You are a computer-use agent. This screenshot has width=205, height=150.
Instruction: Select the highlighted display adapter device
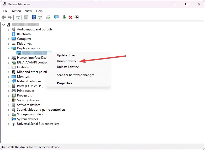pos(34,53)
